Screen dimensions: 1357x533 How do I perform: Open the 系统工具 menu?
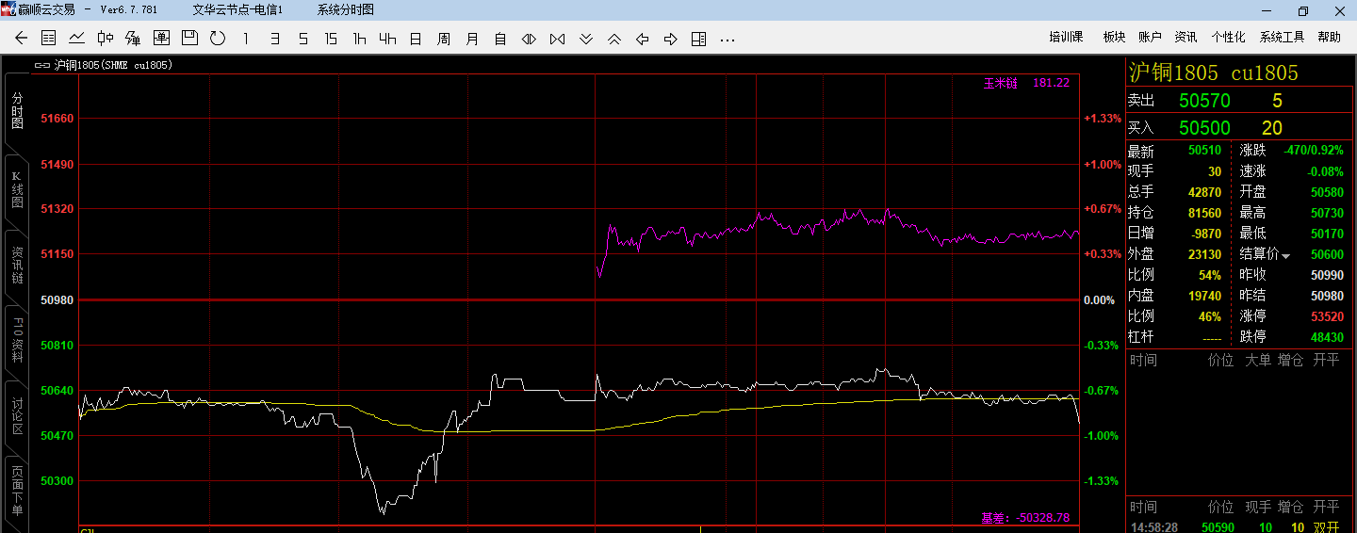click(x=1282, y=37)
